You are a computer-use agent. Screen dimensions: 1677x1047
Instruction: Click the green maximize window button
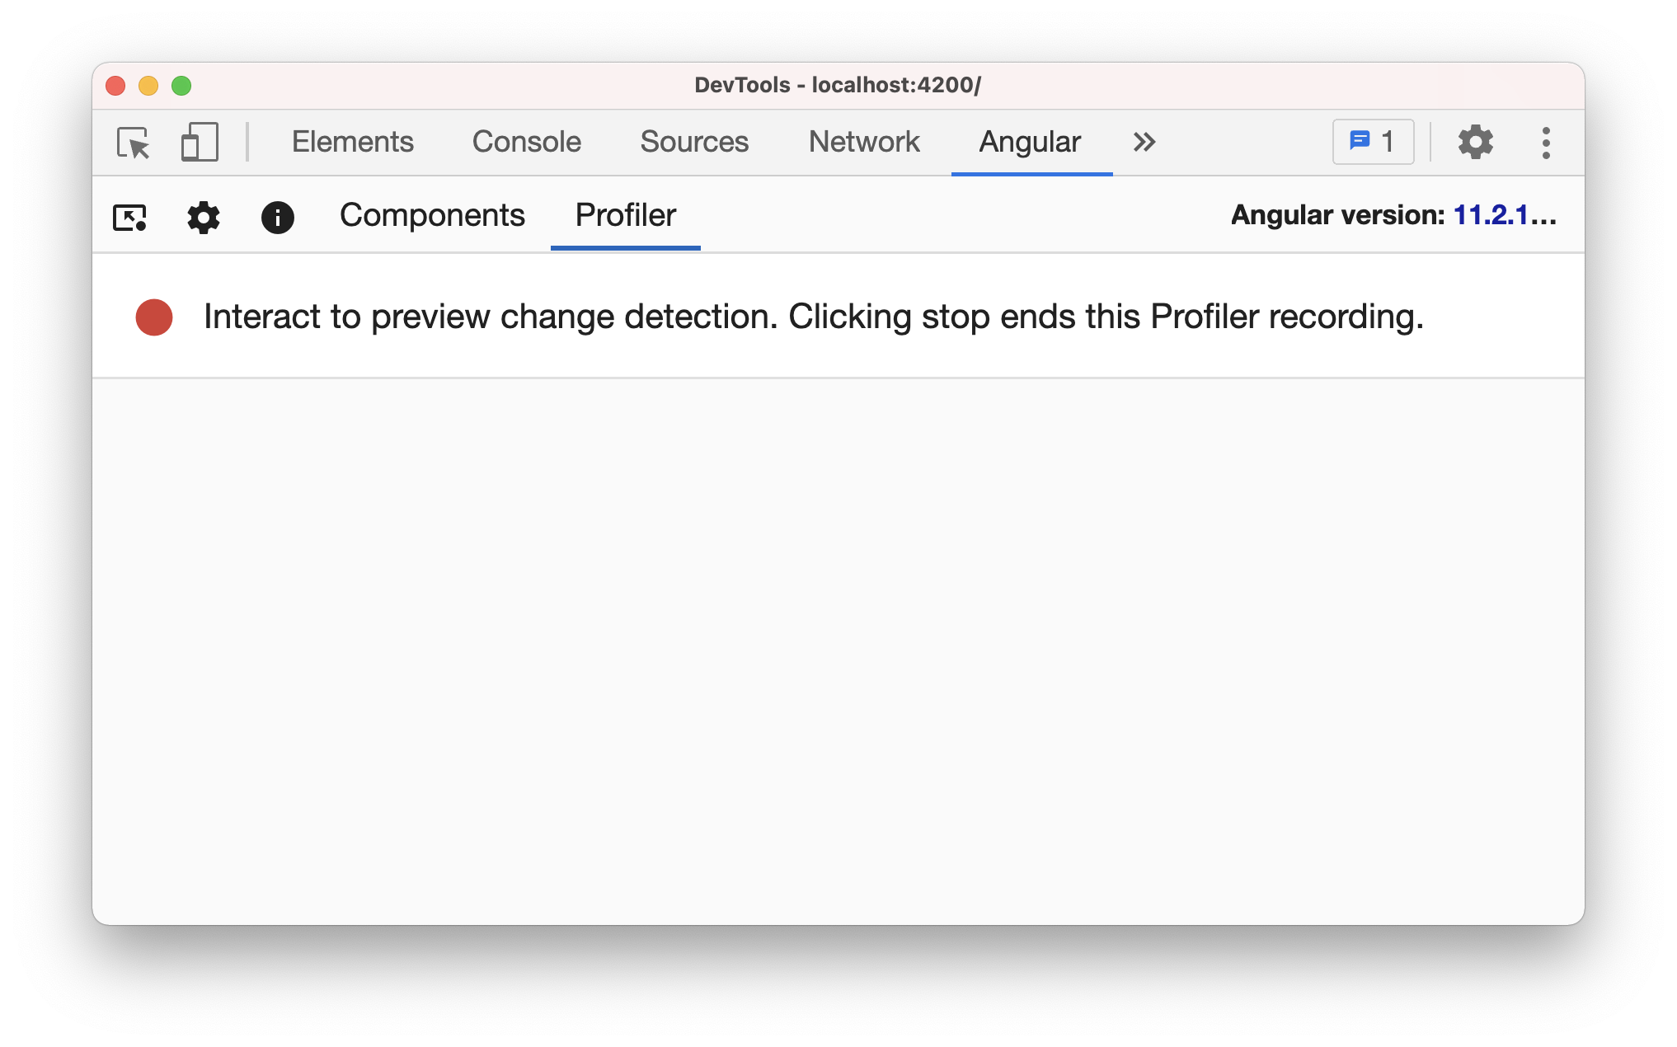click(x=181, y=86)
